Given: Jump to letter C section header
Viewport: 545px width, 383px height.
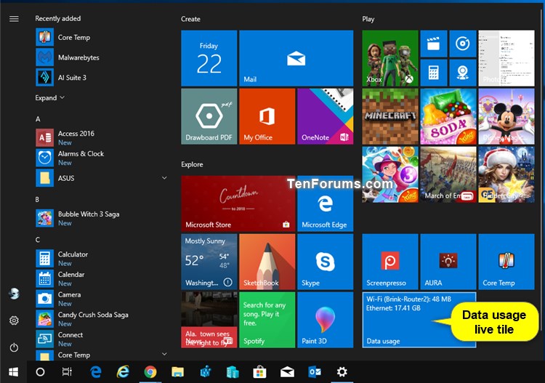Looking at the screenshot, I should coord(38,240).
